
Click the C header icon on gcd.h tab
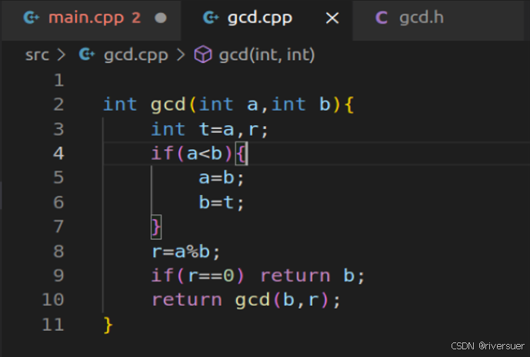tap(381, 18)
